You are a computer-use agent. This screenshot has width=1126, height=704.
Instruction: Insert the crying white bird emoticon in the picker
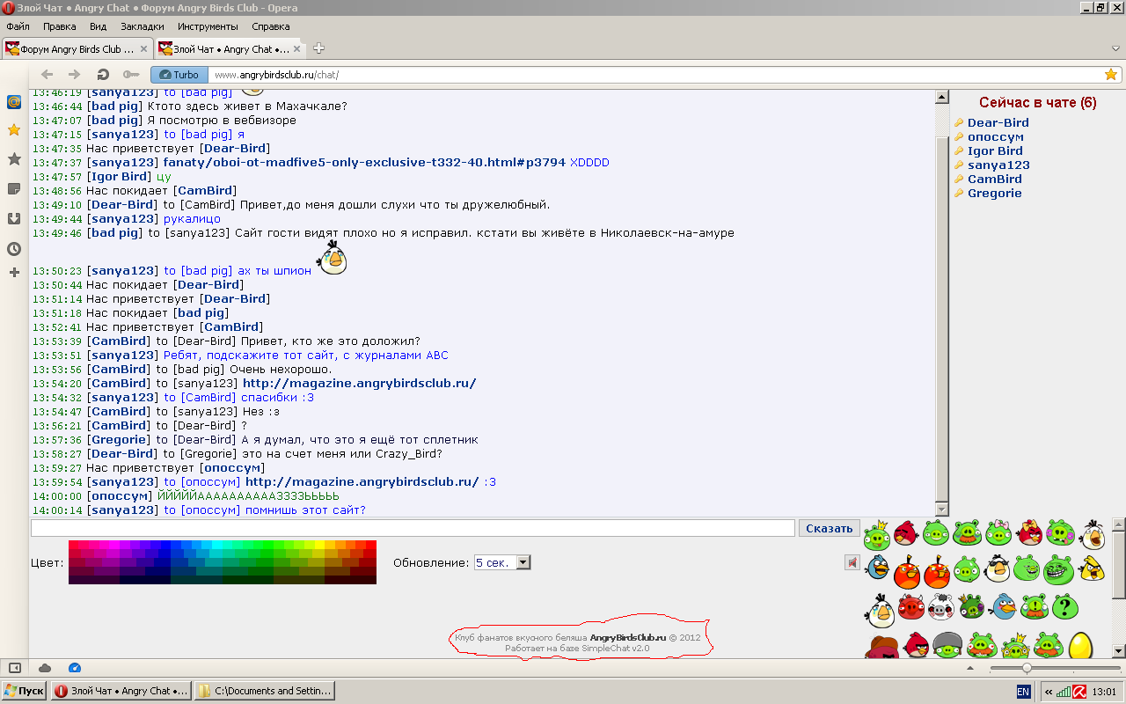point(880,610)
